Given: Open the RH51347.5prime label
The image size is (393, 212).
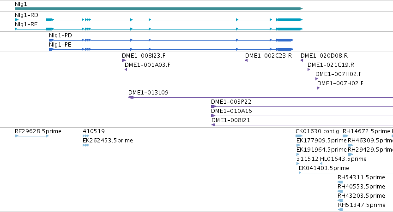Looking at the screenshot, I should click(362, 205).
